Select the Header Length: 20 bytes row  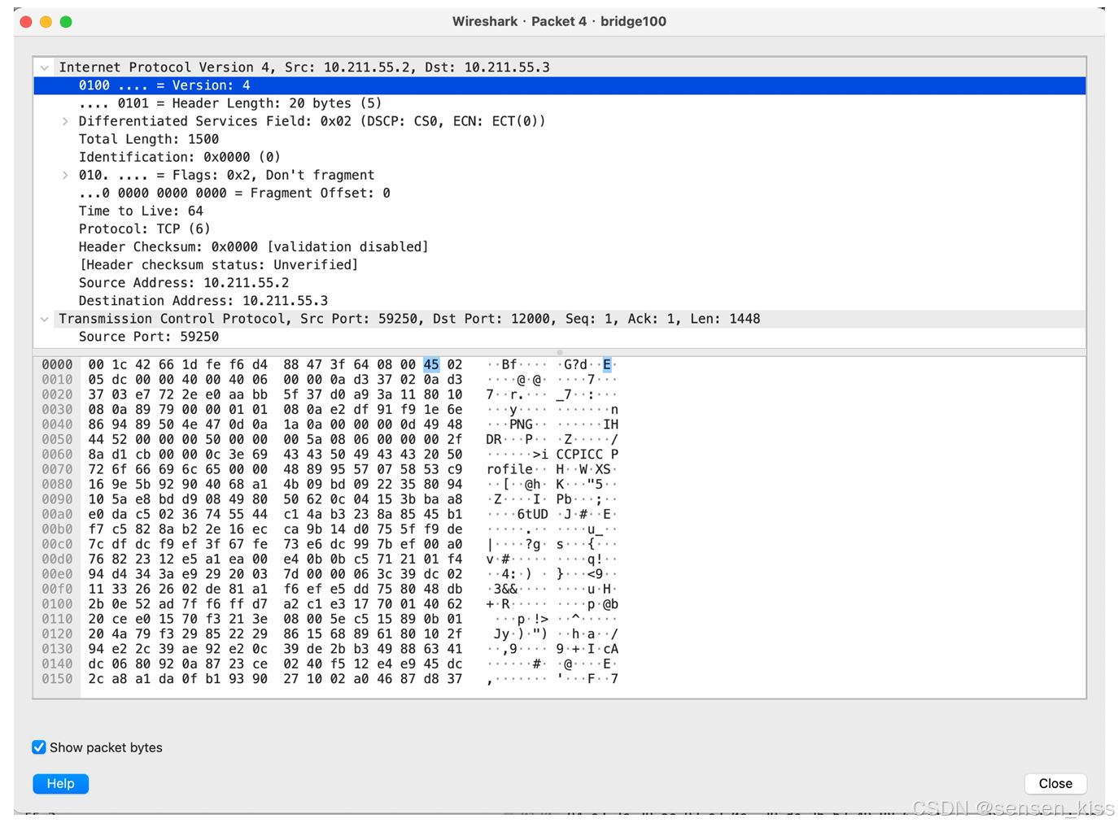[x=560, y=103]
